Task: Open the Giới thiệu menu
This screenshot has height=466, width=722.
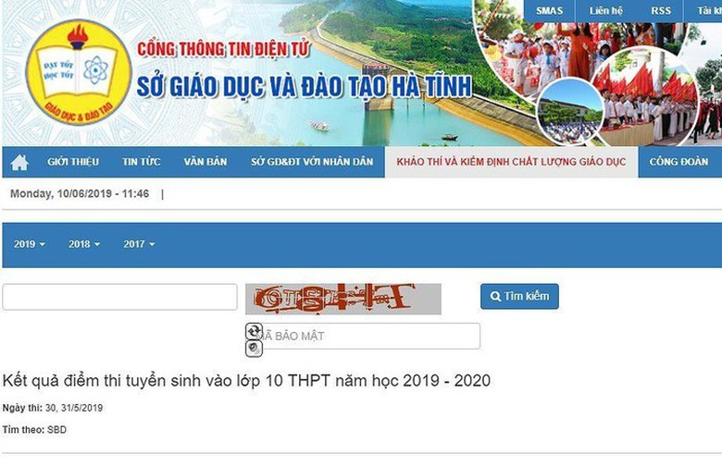Action: click(x=73, y=162)
